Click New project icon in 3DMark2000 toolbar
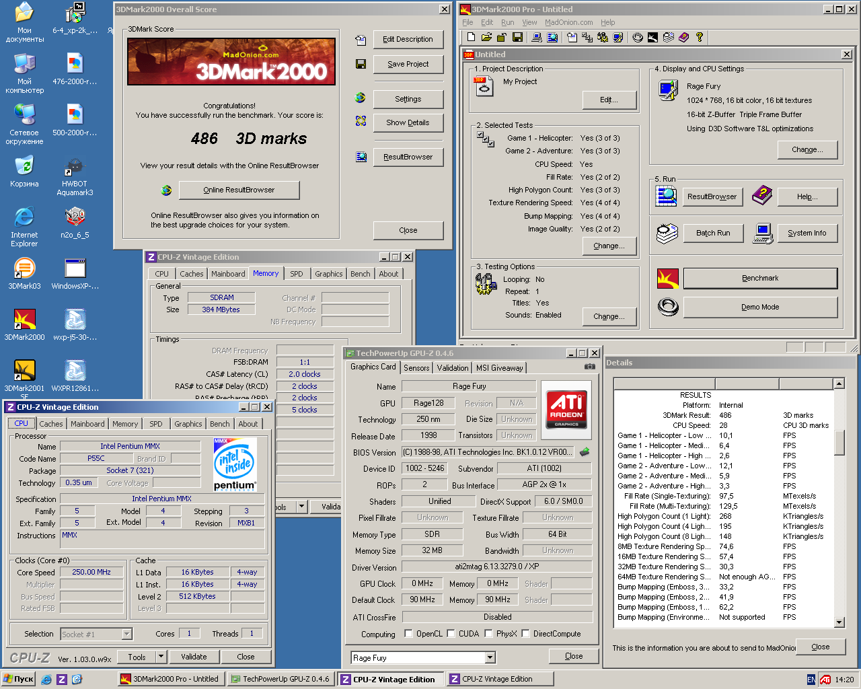 (x=471, y=37)
